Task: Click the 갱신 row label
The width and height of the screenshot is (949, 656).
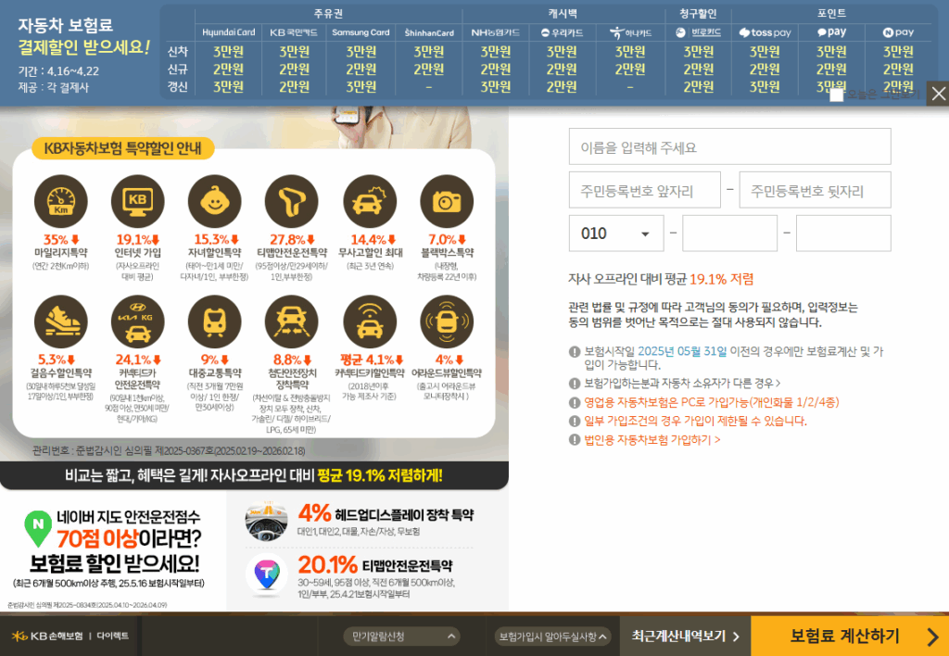Action: pyautogui.click(x=177, y=86)
